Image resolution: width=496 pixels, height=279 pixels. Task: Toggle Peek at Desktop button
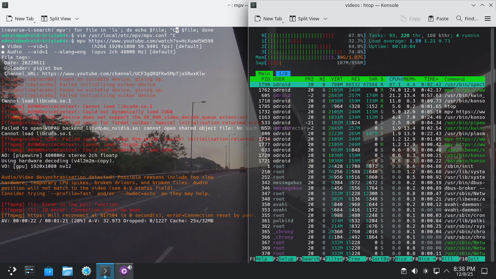tap(484, 271)
